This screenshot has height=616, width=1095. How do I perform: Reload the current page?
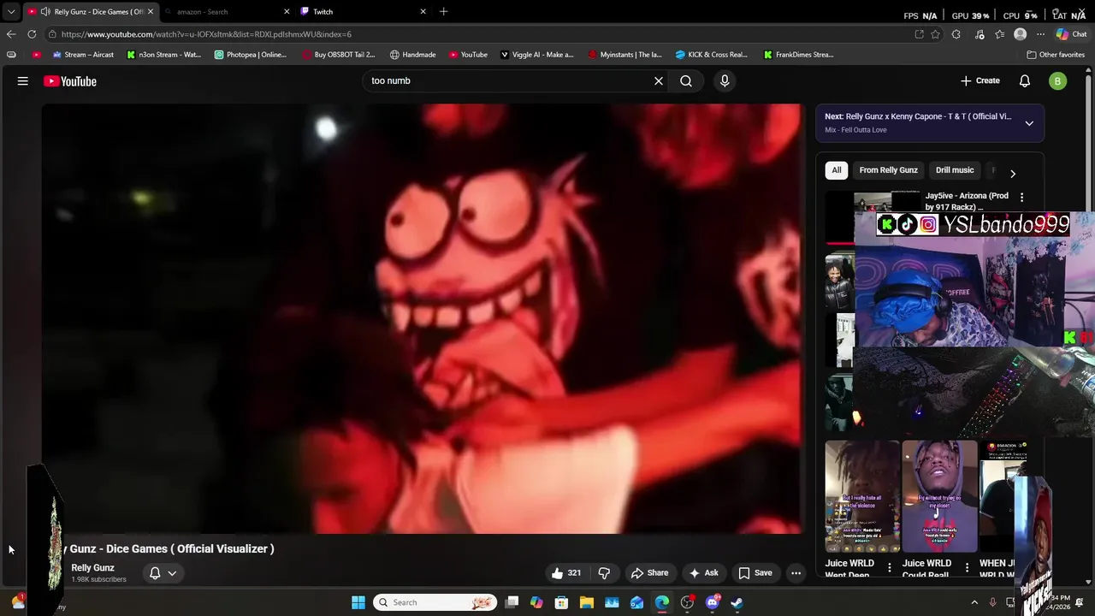click(x=32, y=34)
